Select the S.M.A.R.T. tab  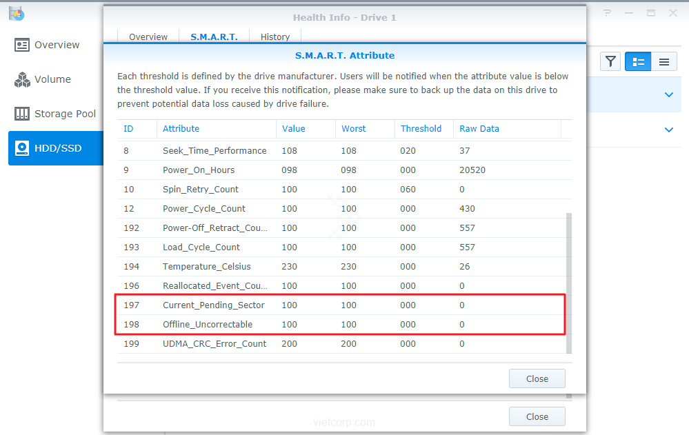pyautogui.click(x=214, y=37)
